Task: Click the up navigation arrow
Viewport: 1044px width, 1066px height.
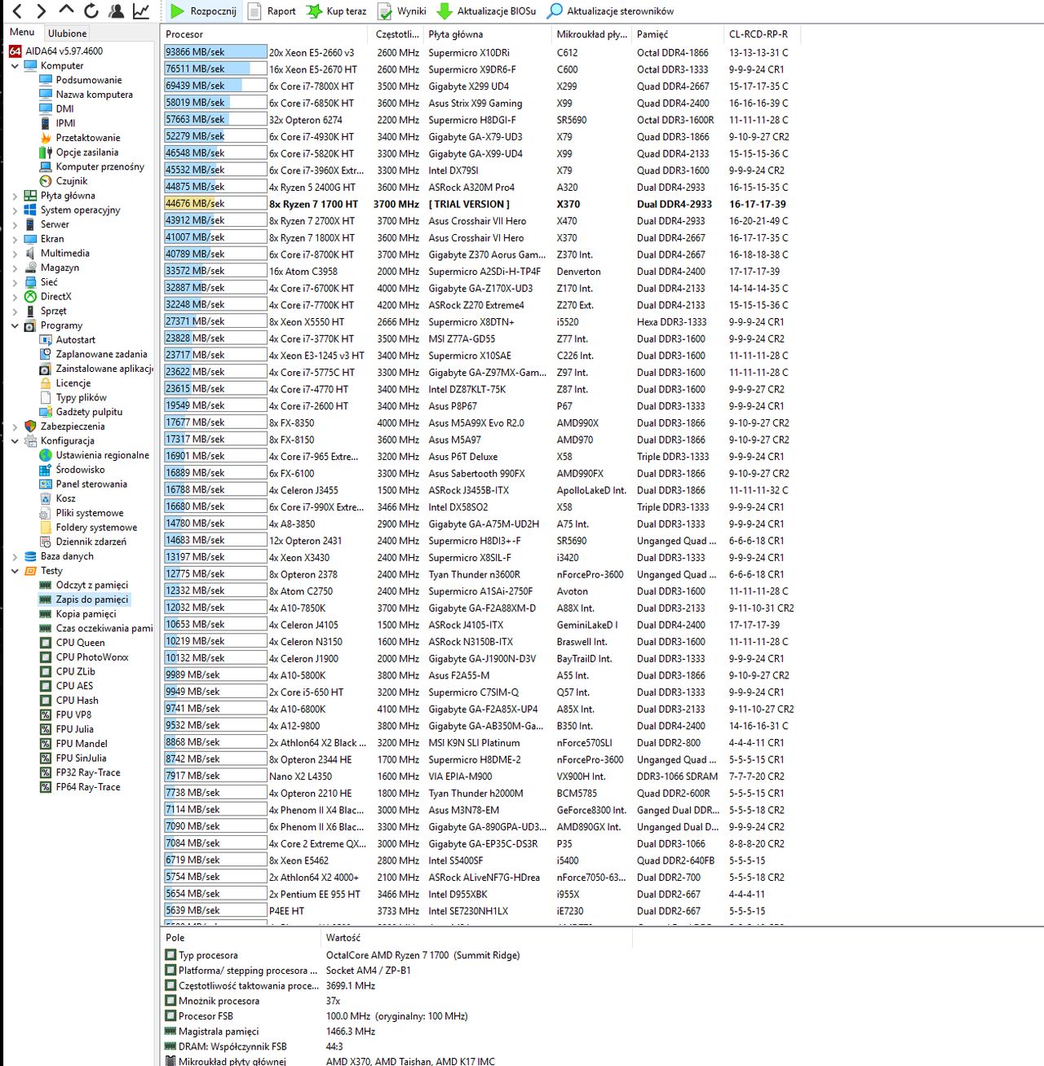Action: coord(66,11)
